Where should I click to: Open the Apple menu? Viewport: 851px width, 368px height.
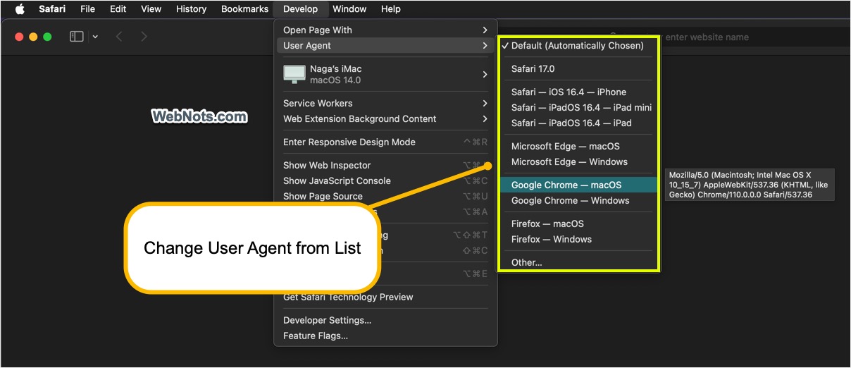(20, 9)
